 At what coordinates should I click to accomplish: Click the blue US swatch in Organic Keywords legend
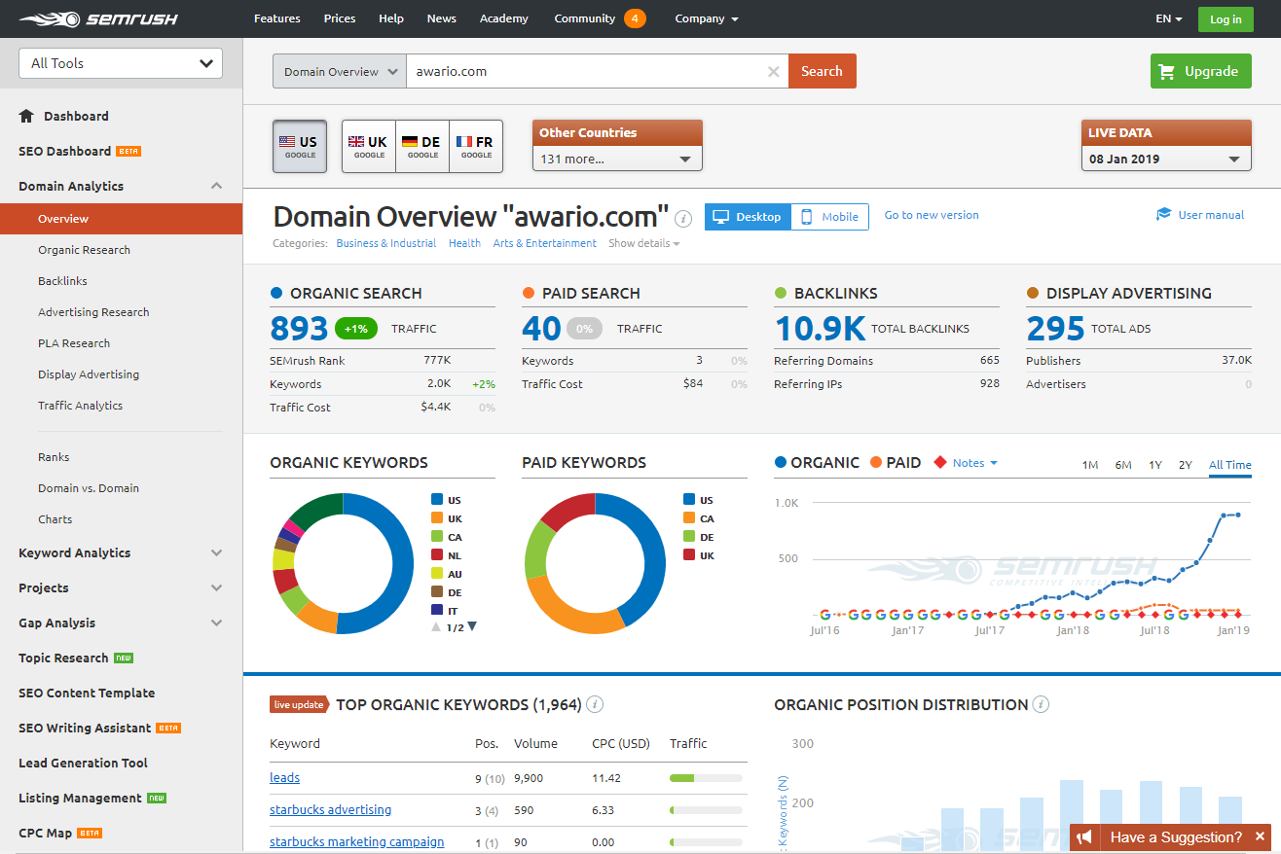point(437,499)
